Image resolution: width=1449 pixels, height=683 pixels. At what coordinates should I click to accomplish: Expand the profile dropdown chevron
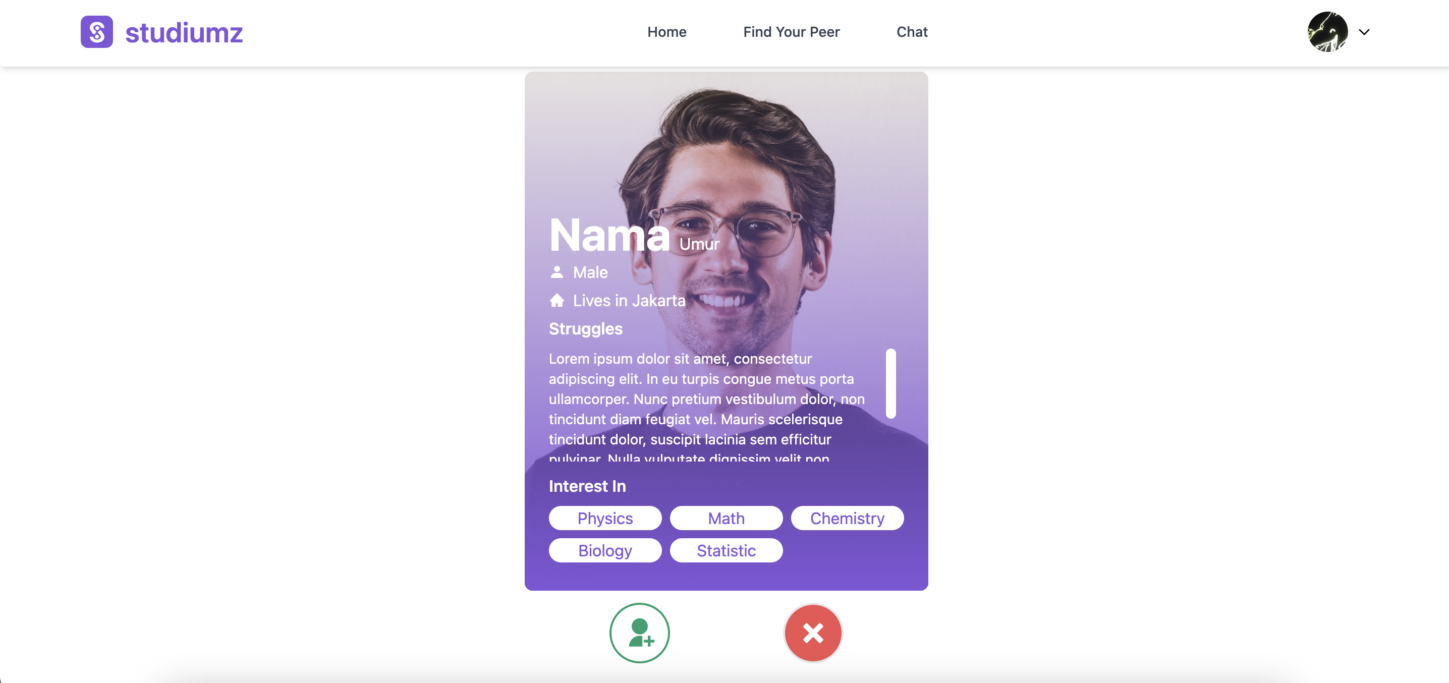click(x=1364, y=32)
